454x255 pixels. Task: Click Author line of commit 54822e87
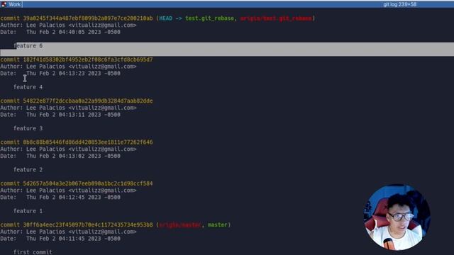coord(68,108)
